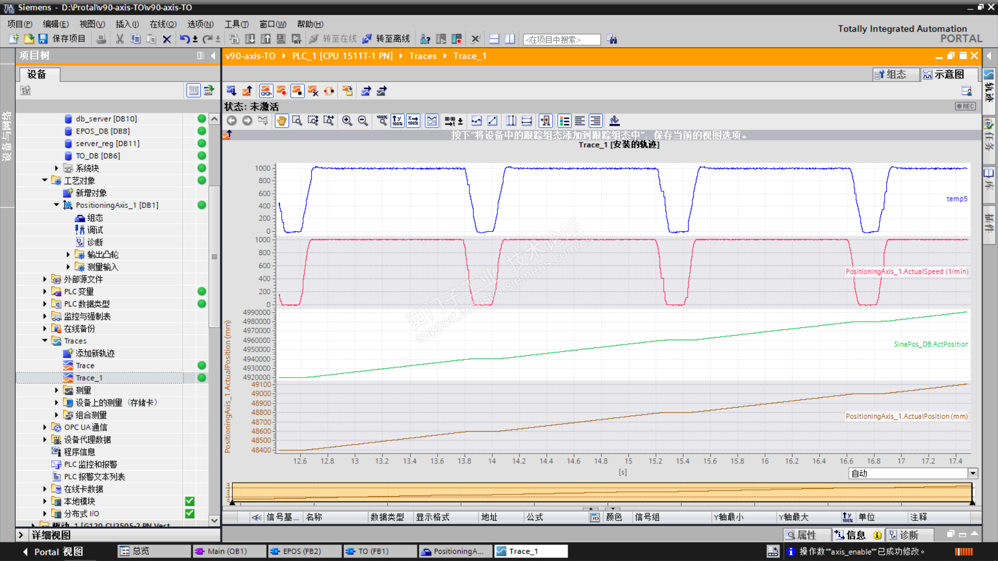Click the project search input field

[x=561, y=39]
